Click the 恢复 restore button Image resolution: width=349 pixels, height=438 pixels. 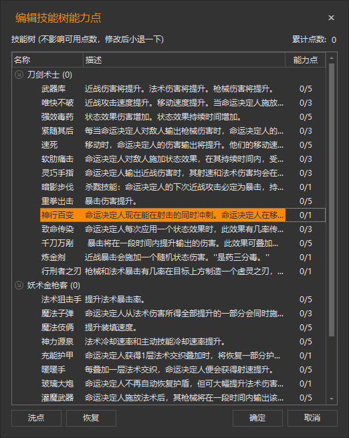point(91,418)
